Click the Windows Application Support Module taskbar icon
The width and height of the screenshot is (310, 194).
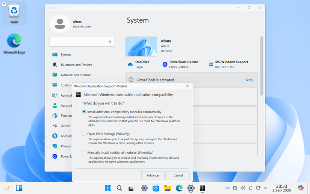tap(203, 188)
